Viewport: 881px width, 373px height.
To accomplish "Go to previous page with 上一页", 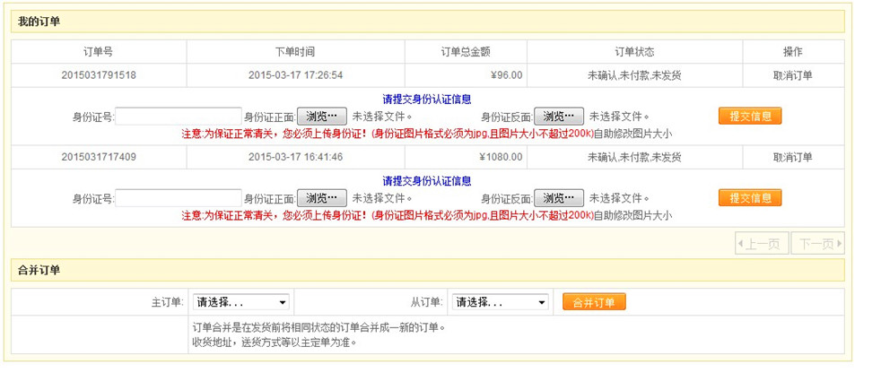I will (762, 244).
